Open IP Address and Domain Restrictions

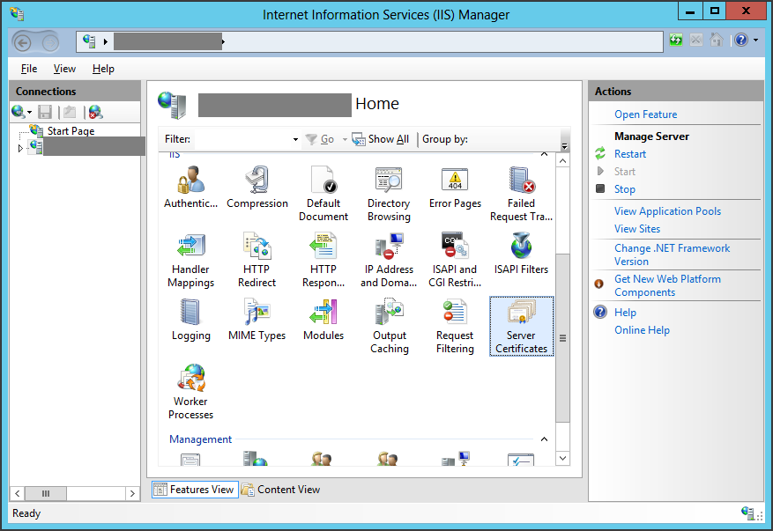[389, 260]
